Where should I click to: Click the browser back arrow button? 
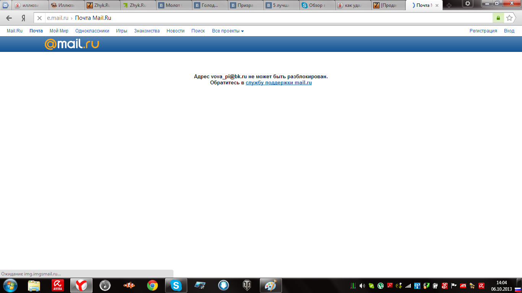9,18
